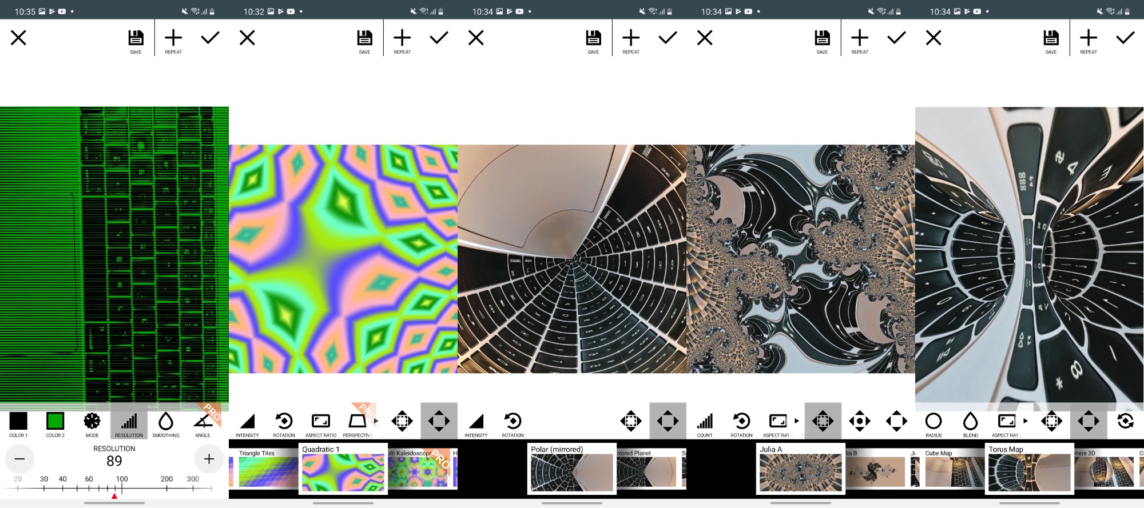Expand tools arrow next to Aspect Ratio above Torus Map
The width and height of the screenshot is (1144, 508).
tap(1026, 421)
